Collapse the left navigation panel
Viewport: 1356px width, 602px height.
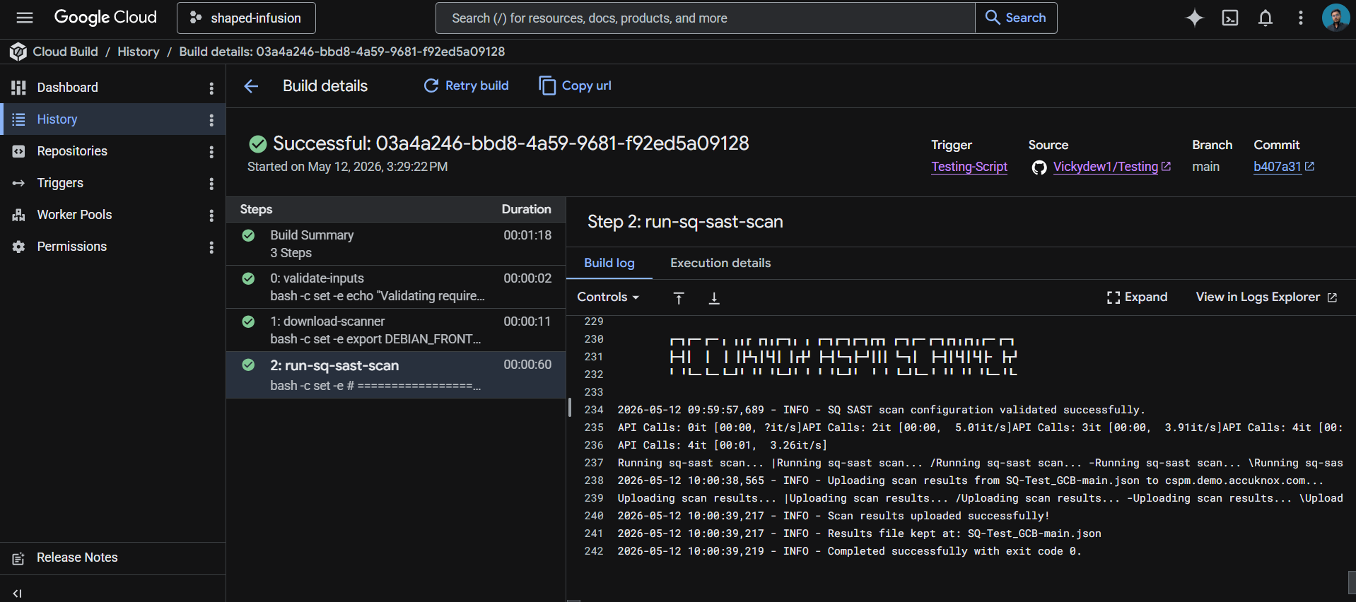click(18, 593)
